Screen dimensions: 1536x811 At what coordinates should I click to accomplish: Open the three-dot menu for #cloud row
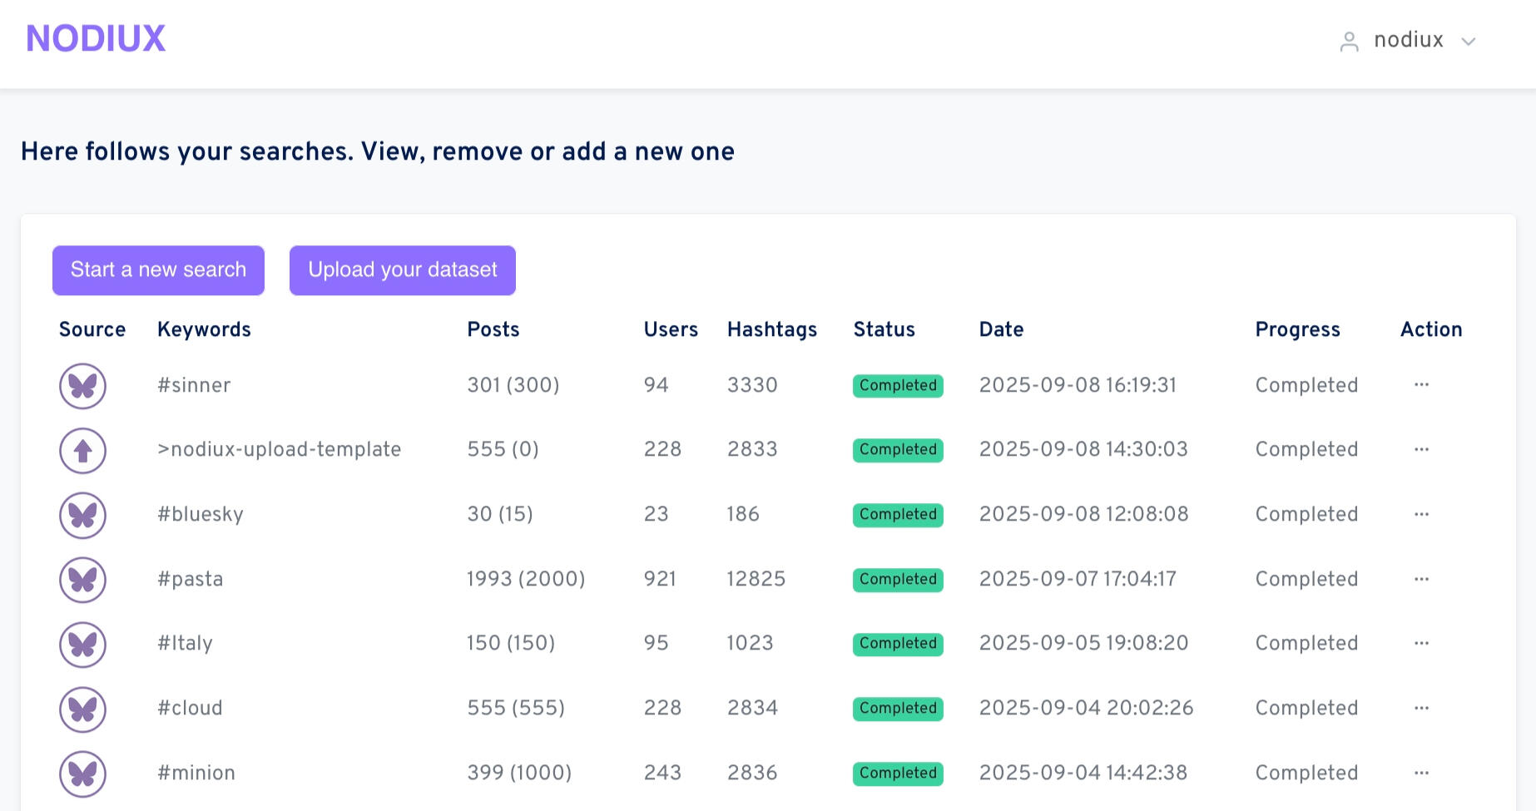point(1421,708)
